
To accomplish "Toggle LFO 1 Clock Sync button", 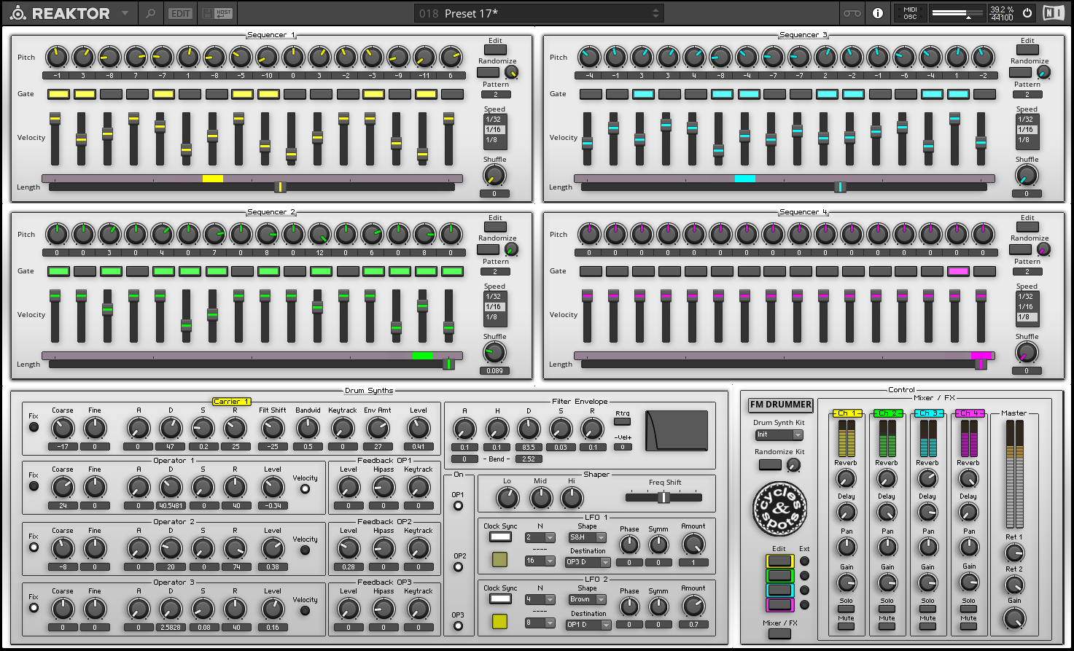I will tap(500, 537).
